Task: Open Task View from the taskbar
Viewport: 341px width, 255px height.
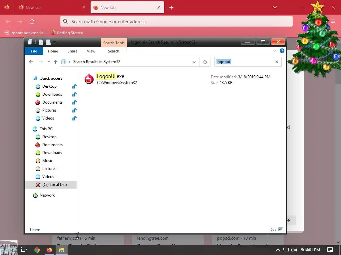Action: 24,250
